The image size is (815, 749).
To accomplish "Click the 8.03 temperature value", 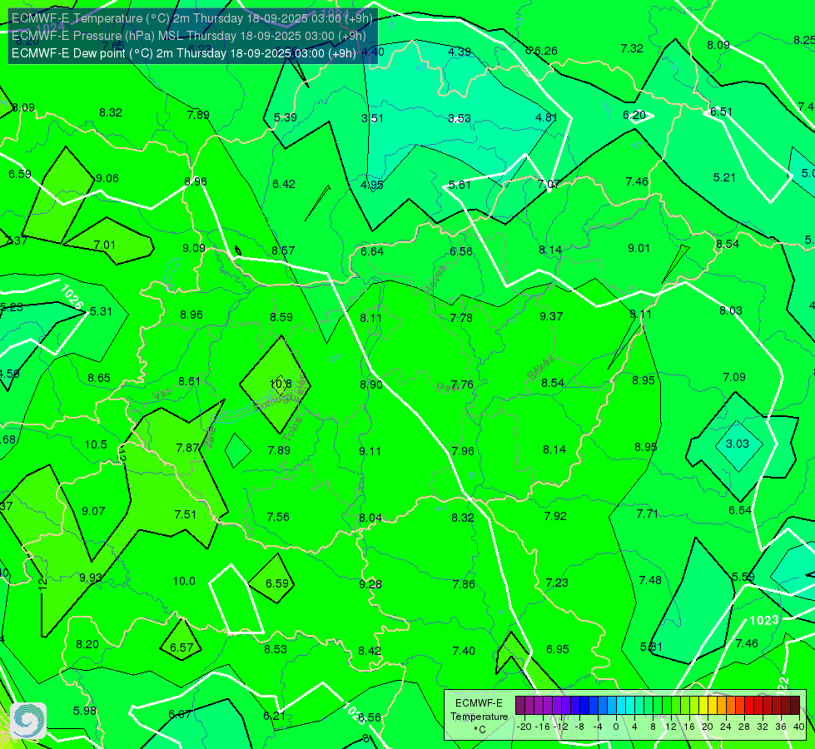I will click(731, 310).
